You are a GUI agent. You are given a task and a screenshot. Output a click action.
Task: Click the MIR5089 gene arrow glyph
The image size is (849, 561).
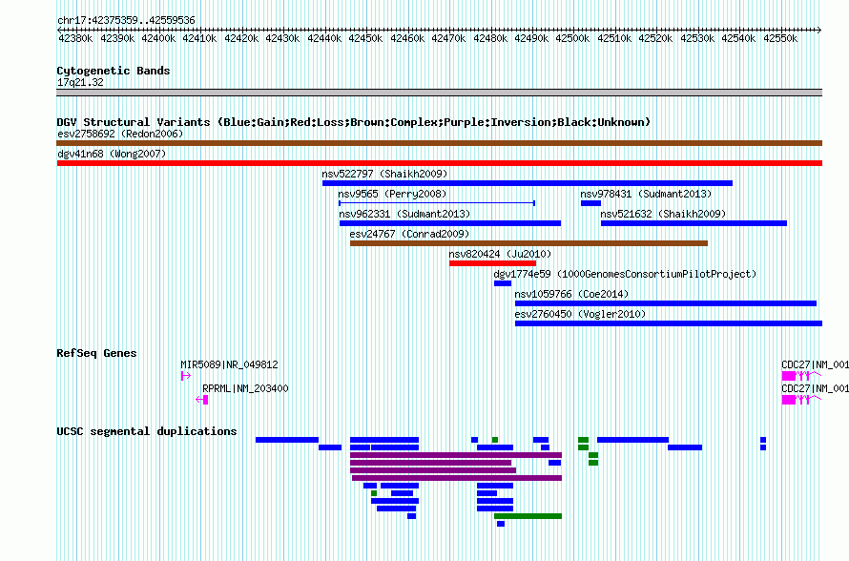click(186, 375)
